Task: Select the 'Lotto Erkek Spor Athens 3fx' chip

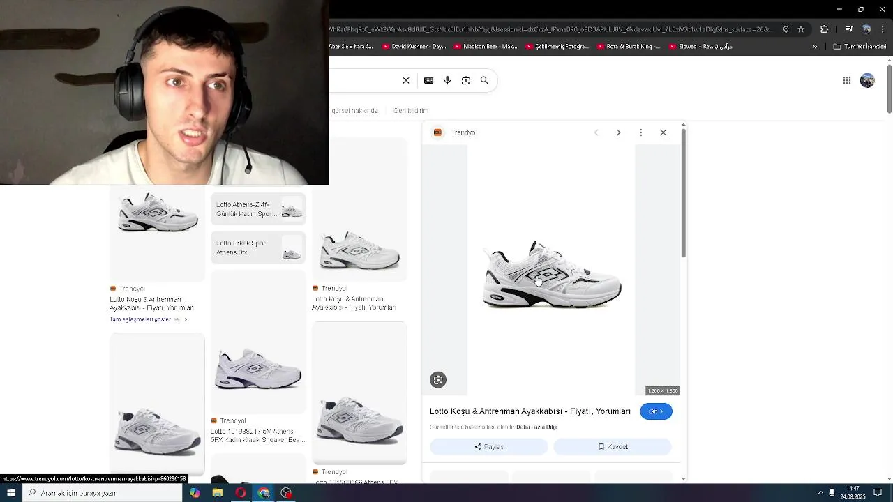Action: [258, 248]
